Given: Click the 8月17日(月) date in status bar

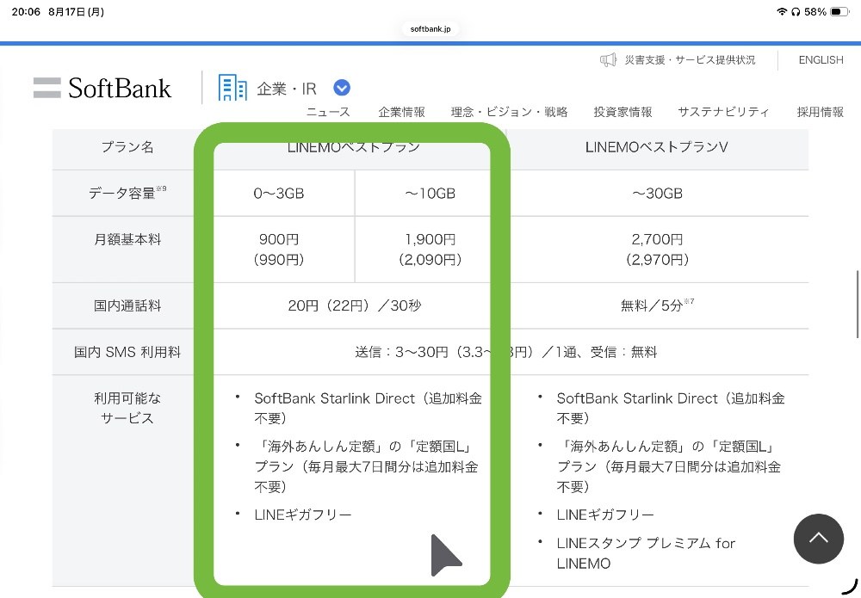Looking at the screenshot, I should click(76, 11).
